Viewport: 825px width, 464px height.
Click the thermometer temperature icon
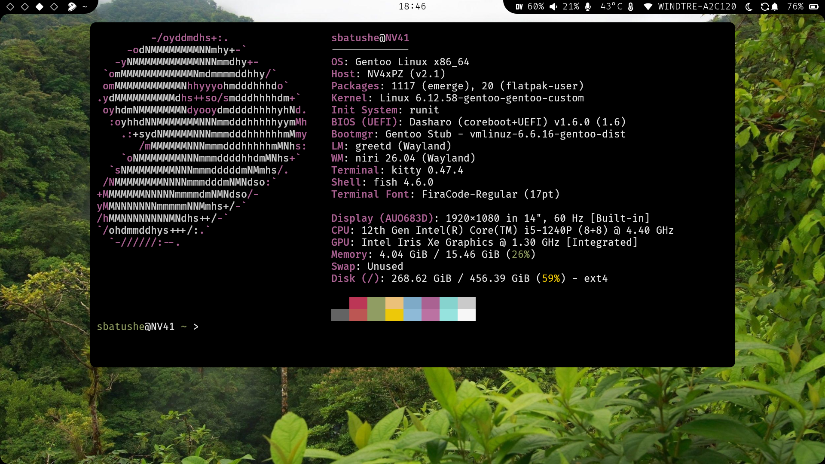[631, 6]
